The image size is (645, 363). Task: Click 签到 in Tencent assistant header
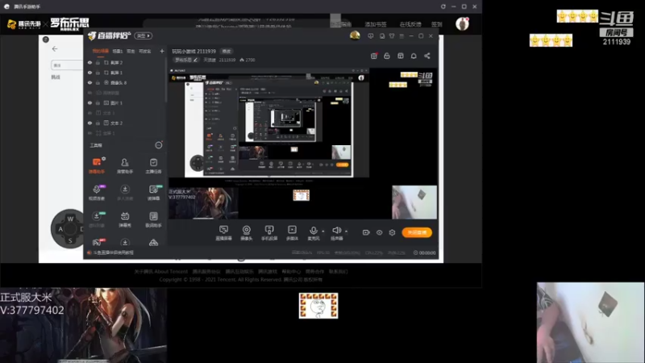tap(436, 24)
